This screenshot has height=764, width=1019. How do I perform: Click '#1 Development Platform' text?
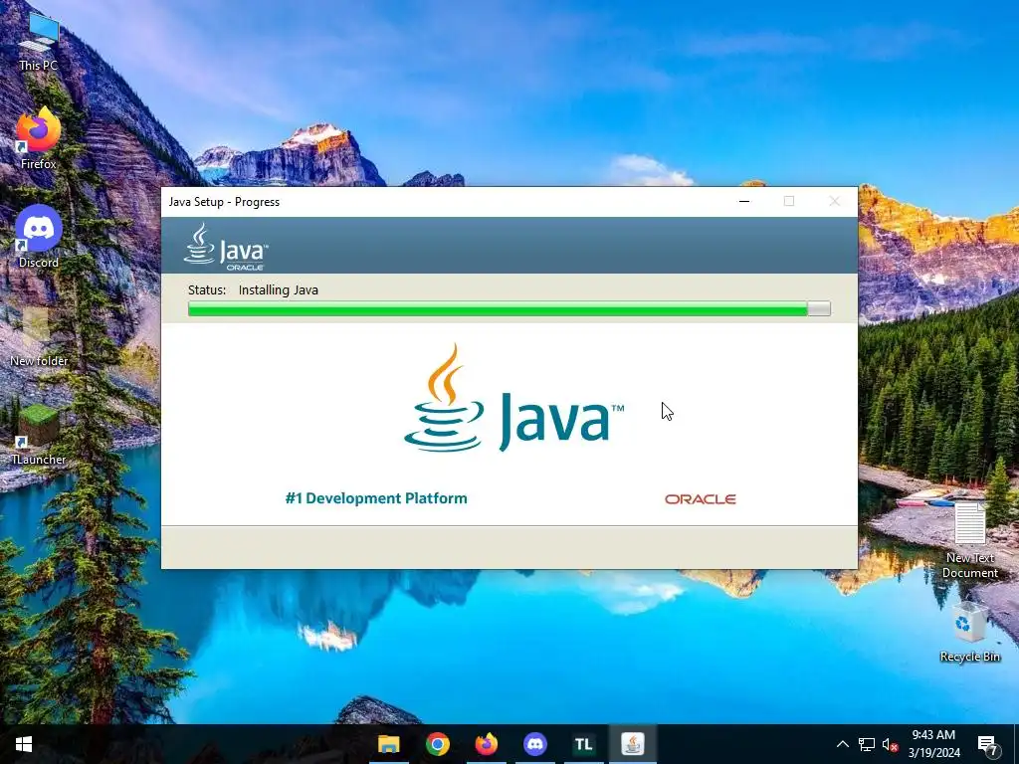(376, 498)
